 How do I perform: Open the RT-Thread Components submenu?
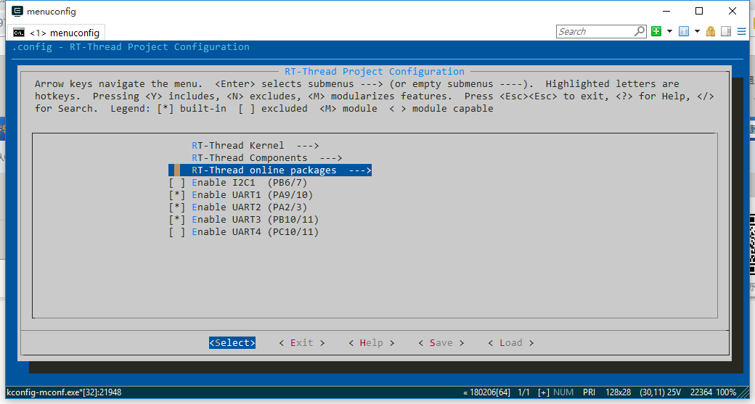[266, 157]
